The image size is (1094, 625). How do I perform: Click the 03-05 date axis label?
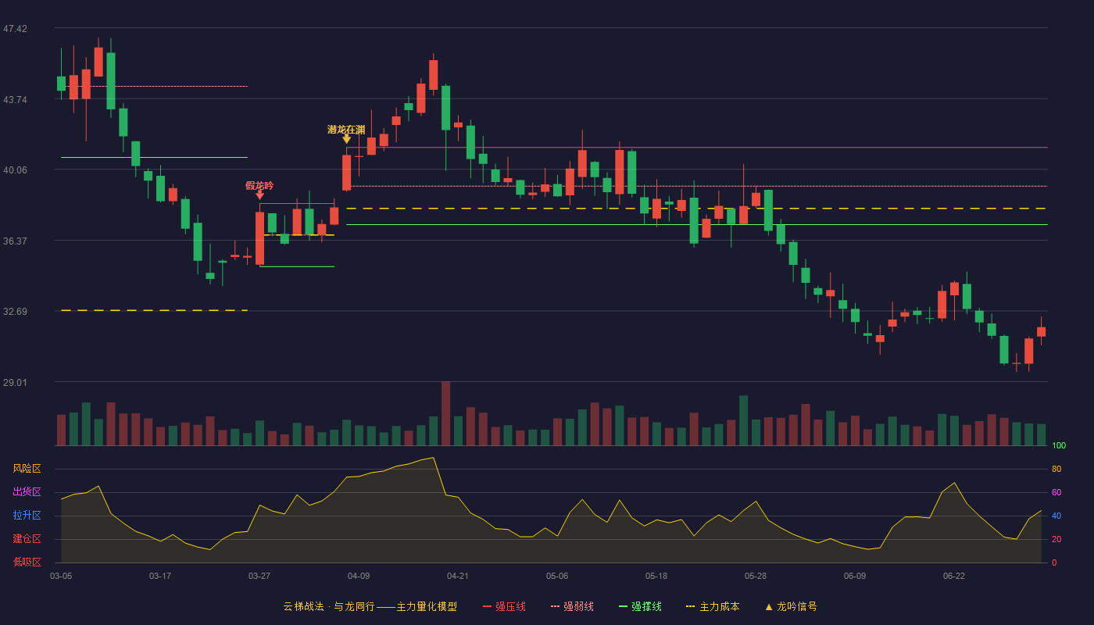[x=61, y=576]
